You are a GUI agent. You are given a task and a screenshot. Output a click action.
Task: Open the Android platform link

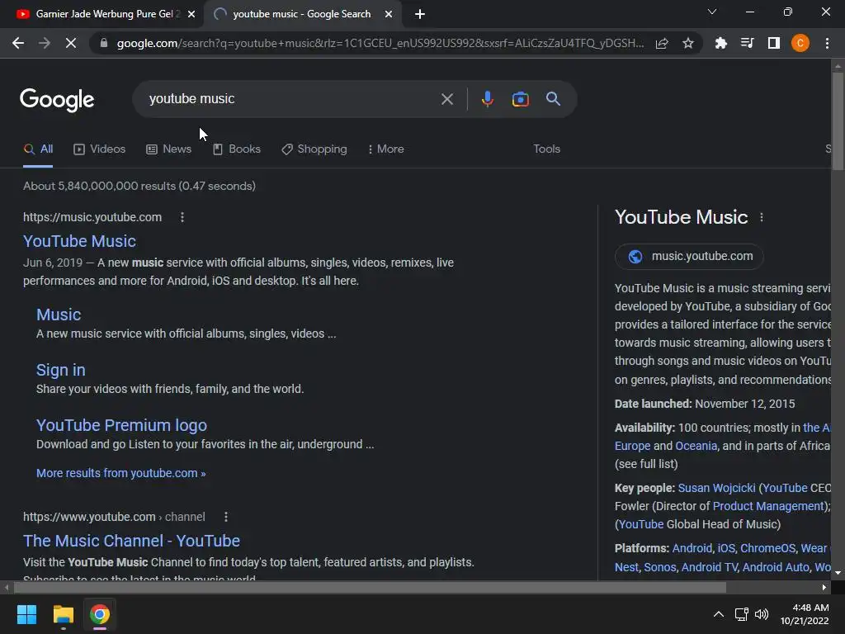(692, 548)
